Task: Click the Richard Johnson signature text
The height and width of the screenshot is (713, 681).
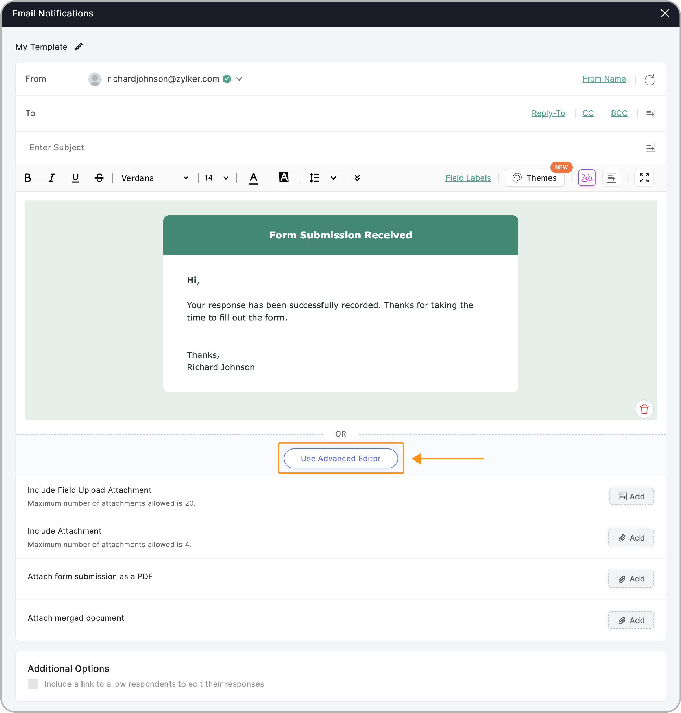Action: point(221,367)
